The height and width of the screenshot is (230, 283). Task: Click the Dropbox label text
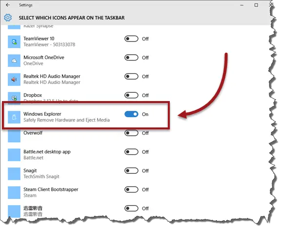pos(33,95)
